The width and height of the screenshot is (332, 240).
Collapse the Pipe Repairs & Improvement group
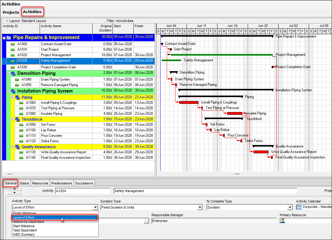(4, 38)
